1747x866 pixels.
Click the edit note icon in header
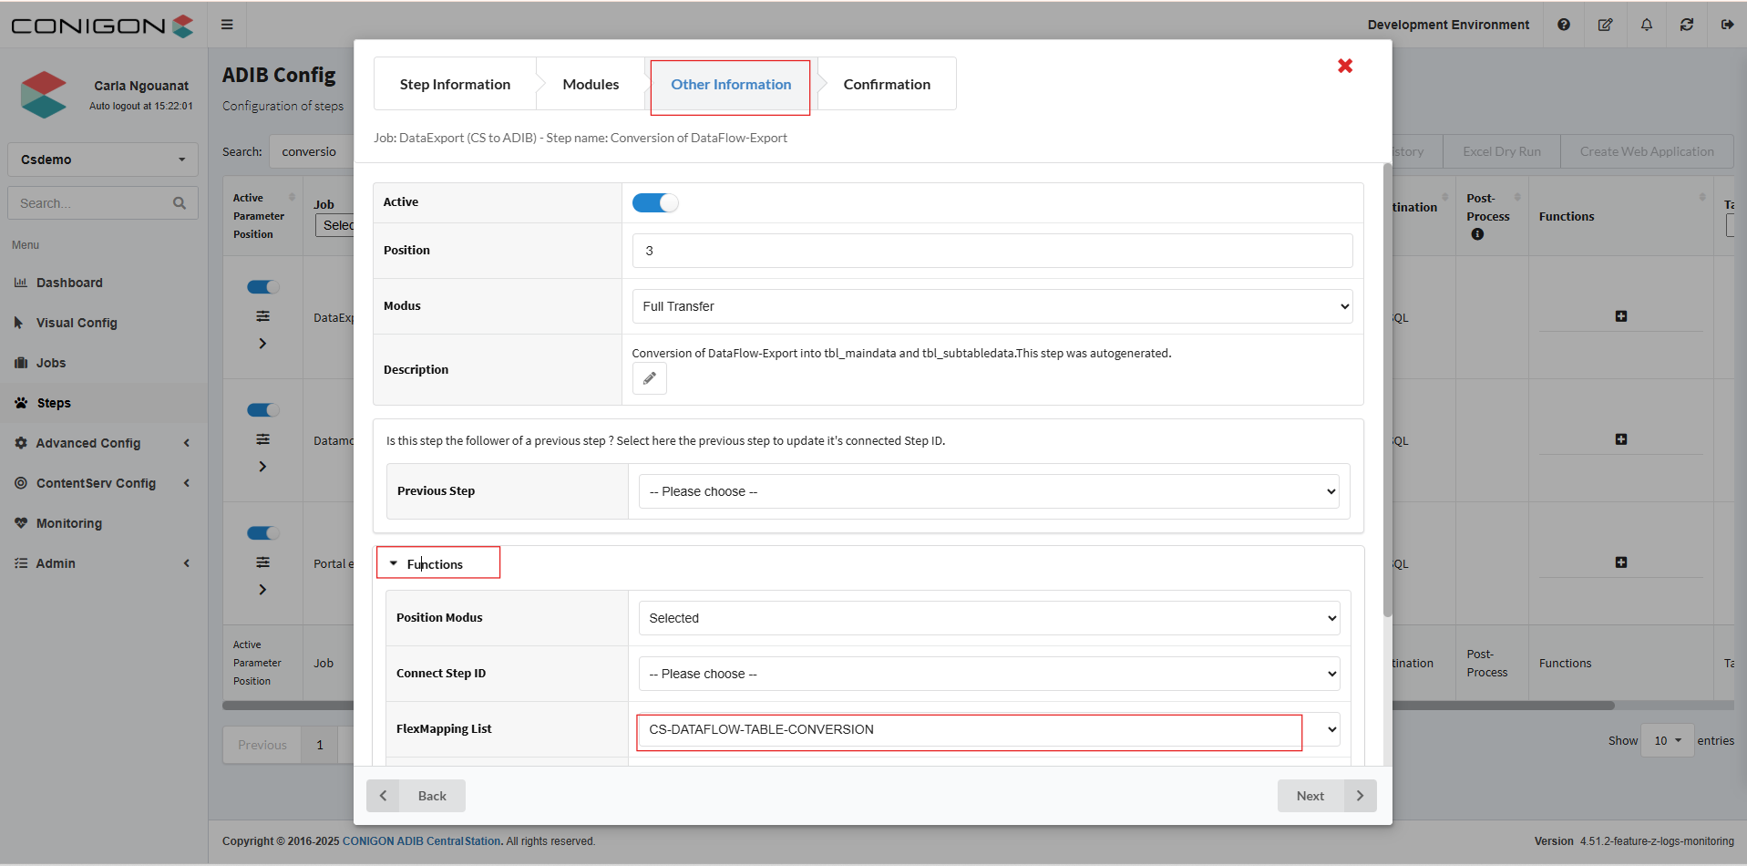point(1605,25)
